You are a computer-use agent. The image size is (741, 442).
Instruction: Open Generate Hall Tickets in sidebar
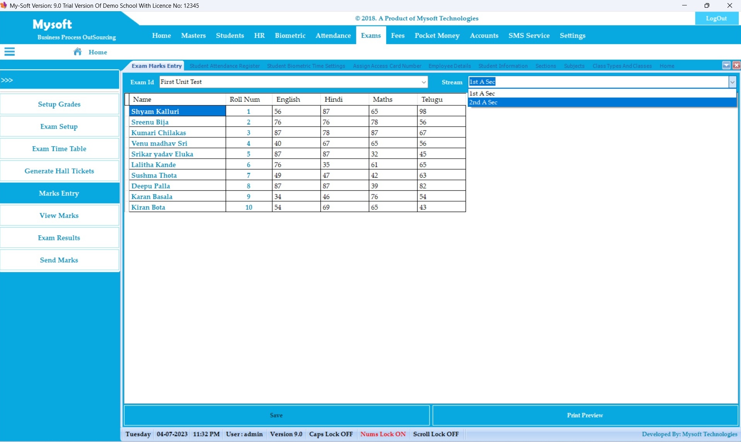[x=59, y=171]
